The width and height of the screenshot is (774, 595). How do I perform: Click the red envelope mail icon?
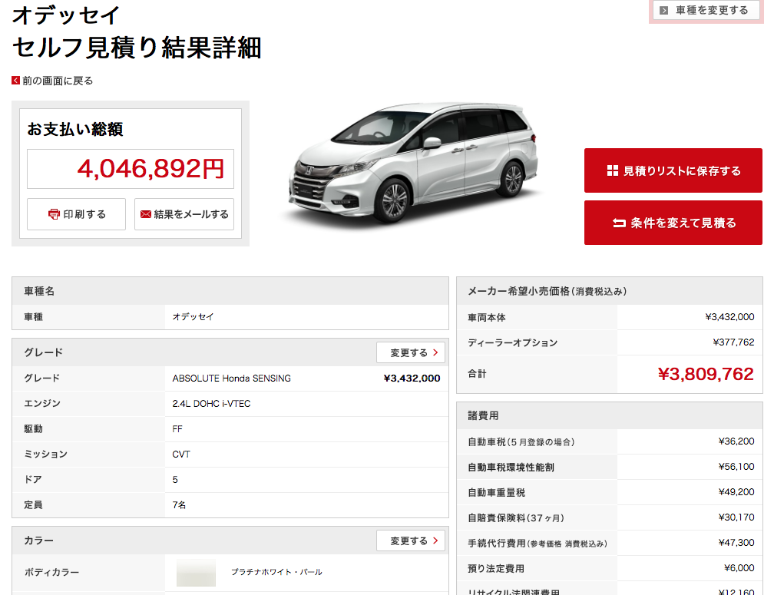click(x=146, y=214)
